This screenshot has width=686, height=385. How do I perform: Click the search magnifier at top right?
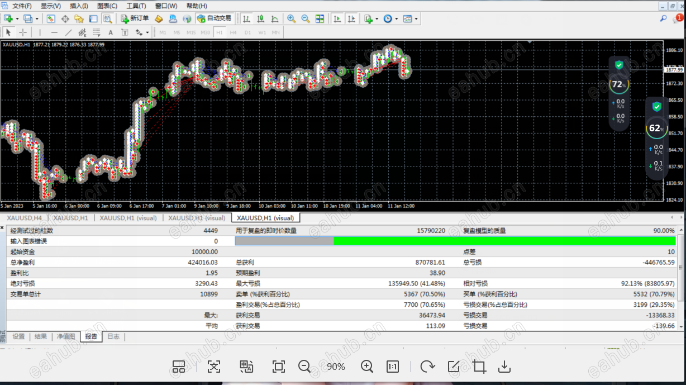[663, 18]
